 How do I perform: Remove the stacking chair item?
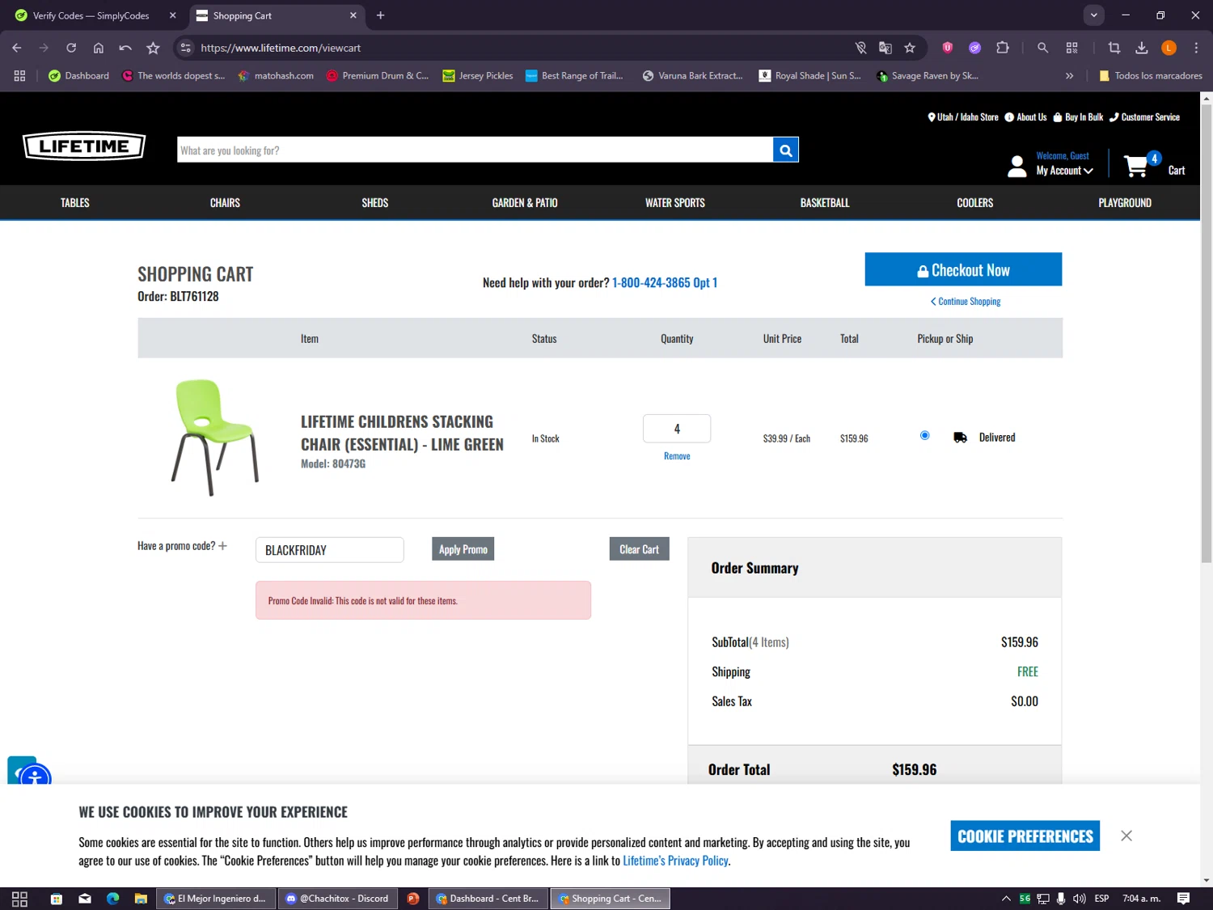coord(677,456)
